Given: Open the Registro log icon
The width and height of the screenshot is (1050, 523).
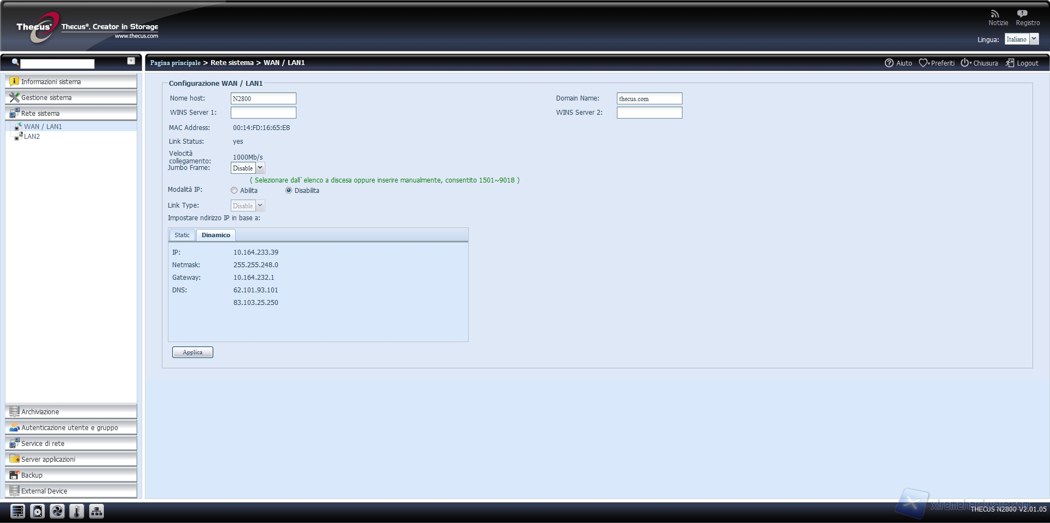Looking at the screenshot, I should [1022, 14].
